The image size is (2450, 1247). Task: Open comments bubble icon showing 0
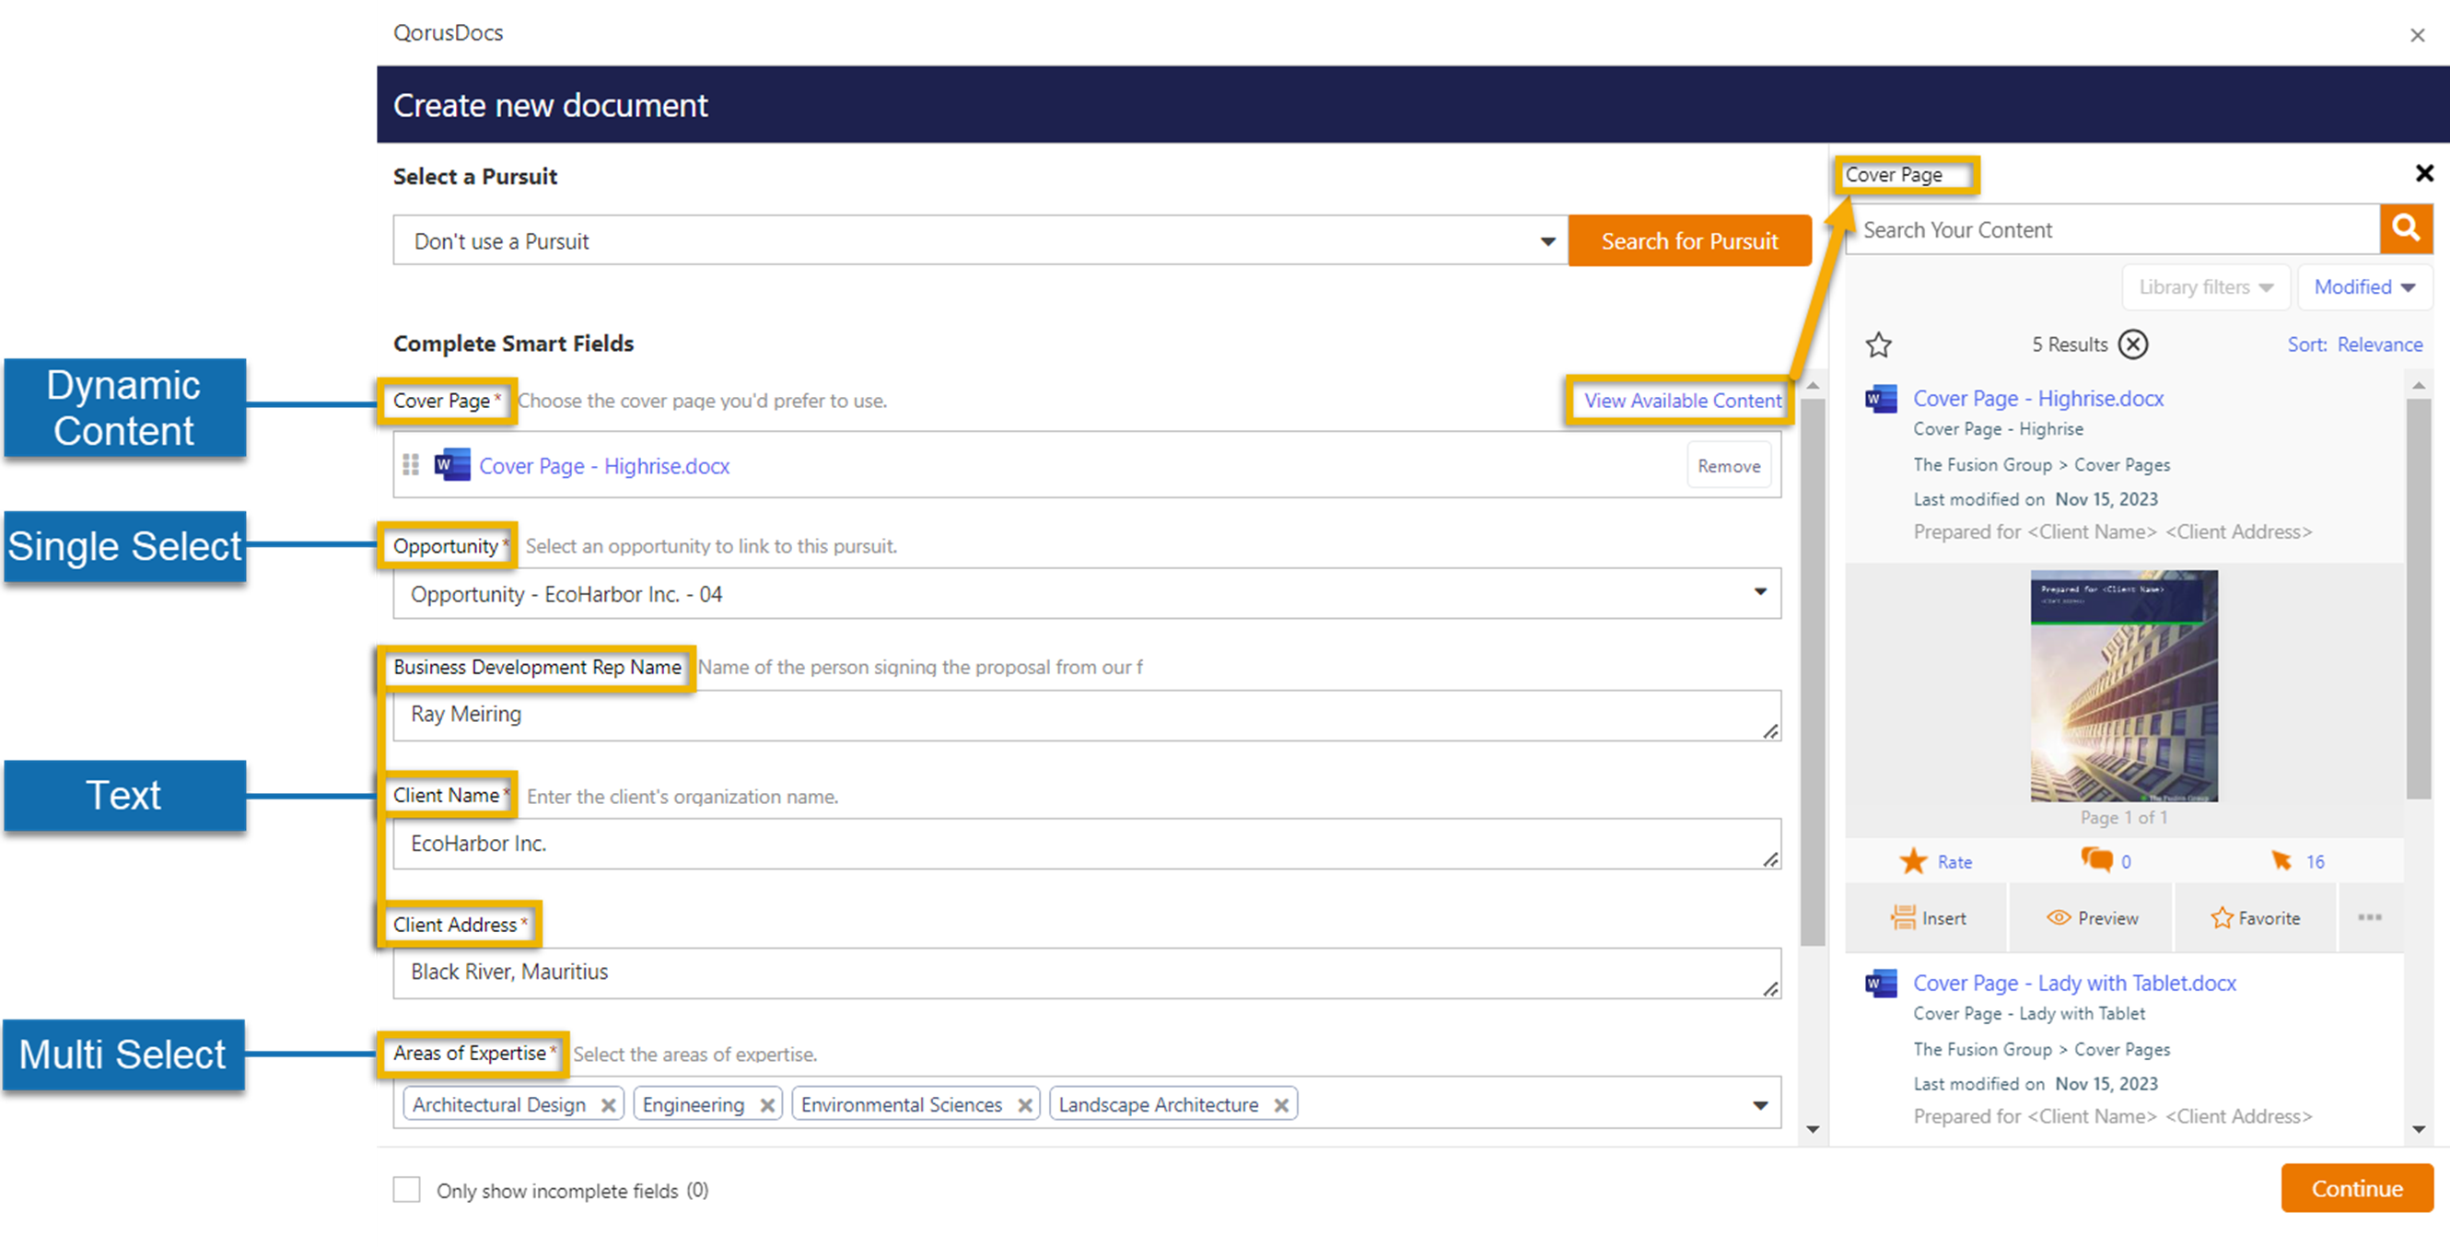pyautogui.click(x=2096, y=860)
